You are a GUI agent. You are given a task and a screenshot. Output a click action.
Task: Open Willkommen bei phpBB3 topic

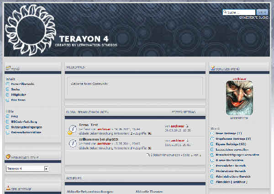point(99,139)
